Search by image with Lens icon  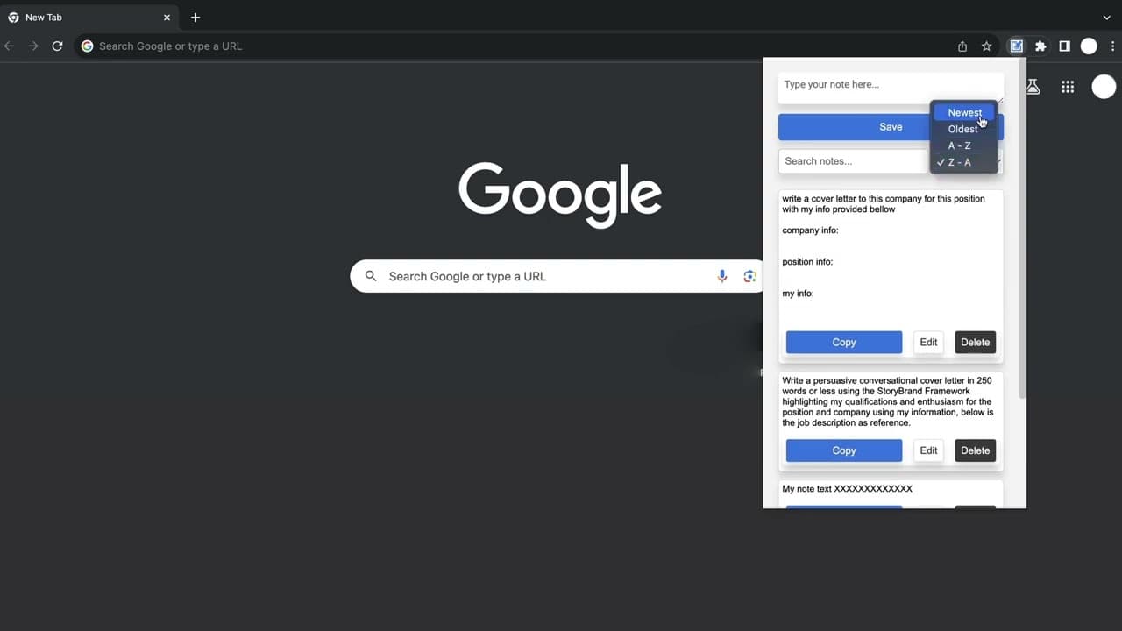click(749, 276)
